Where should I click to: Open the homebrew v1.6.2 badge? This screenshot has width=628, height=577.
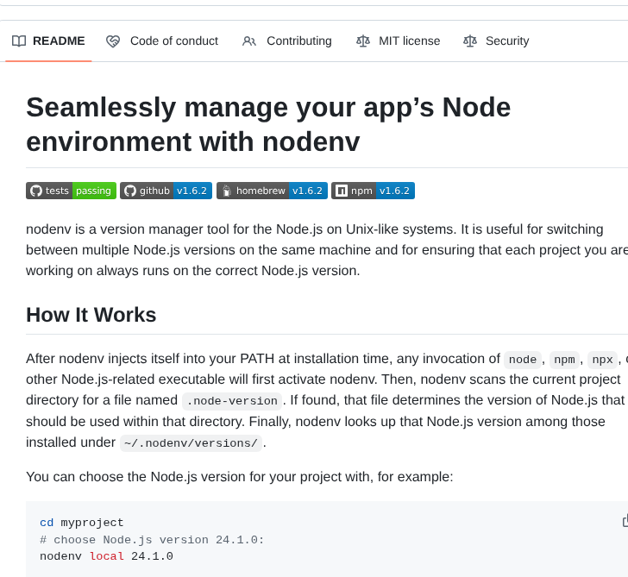272,191
